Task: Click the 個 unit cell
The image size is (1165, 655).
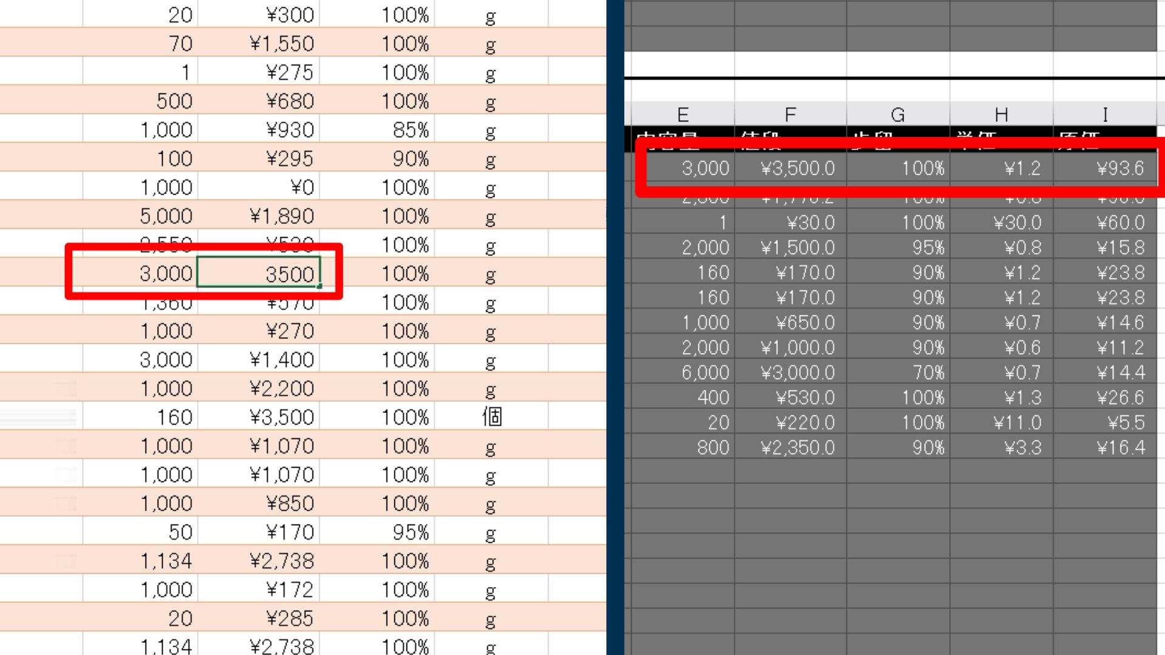Action: coord(491,417)
